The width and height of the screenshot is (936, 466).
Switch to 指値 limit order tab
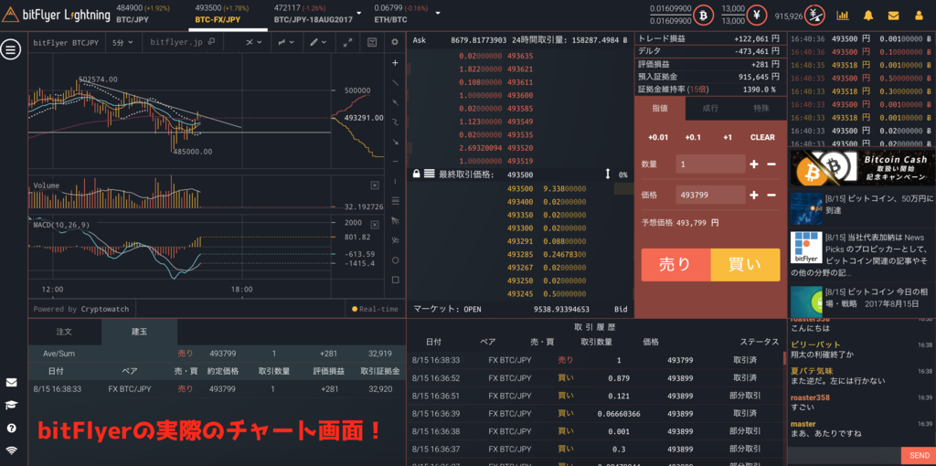[x=660, y=109]
